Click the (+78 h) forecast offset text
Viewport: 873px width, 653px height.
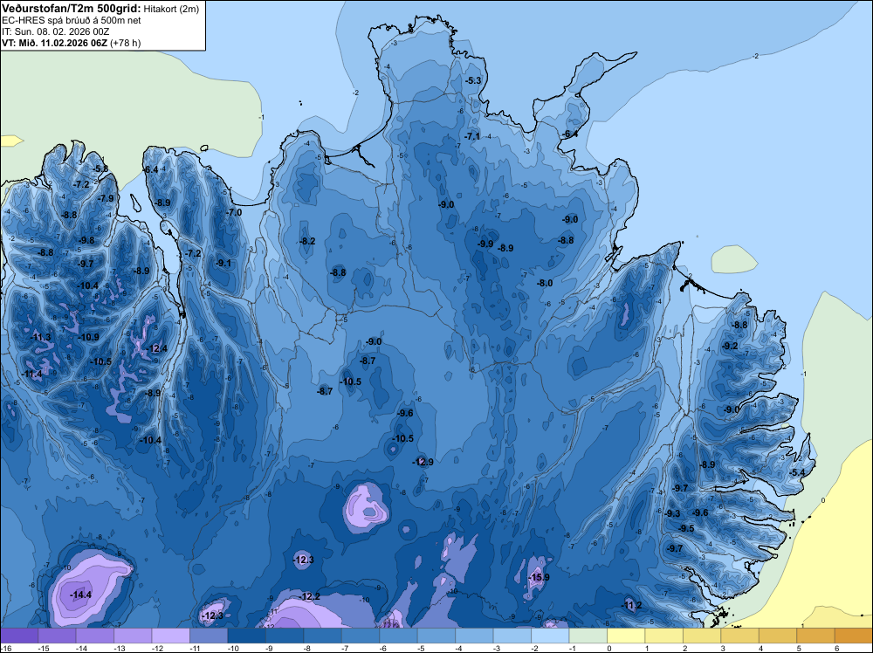(x=126, y=42)
